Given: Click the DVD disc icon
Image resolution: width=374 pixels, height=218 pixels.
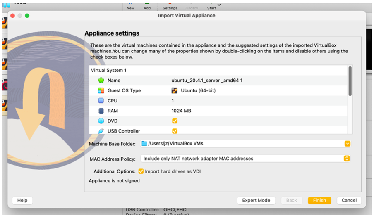Looking at the screenshot, I should click(101, 121).
